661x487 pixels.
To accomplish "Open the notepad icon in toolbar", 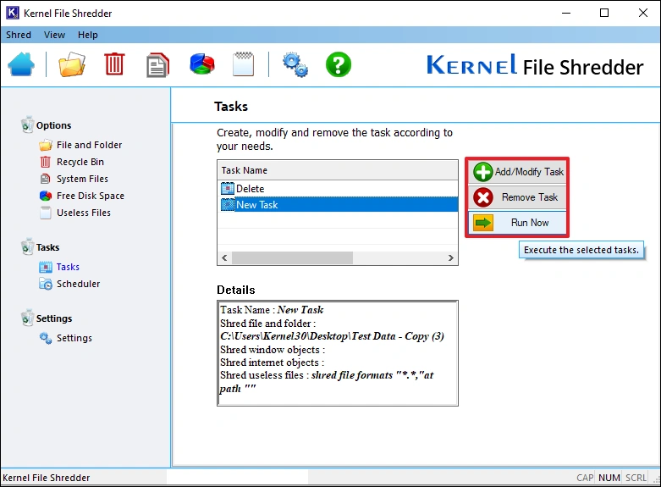I will [243, 64].
